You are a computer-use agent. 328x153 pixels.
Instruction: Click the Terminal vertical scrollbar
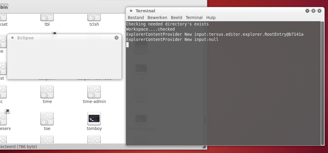pos(322,82)
